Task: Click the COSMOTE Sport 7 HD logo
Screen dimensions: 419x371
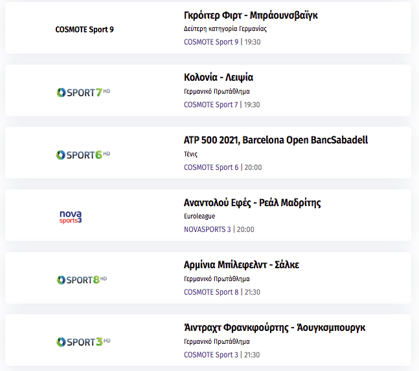Action: click(84, 92)
